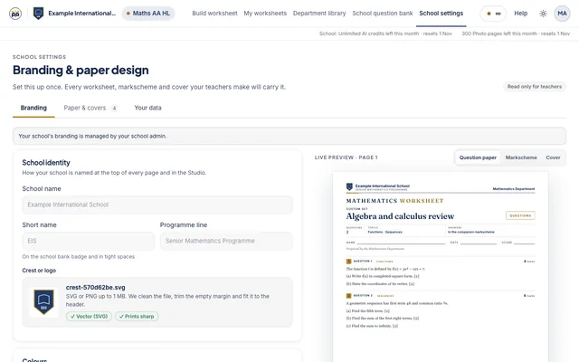Open the Example International school selector

(x=81, y=14)
